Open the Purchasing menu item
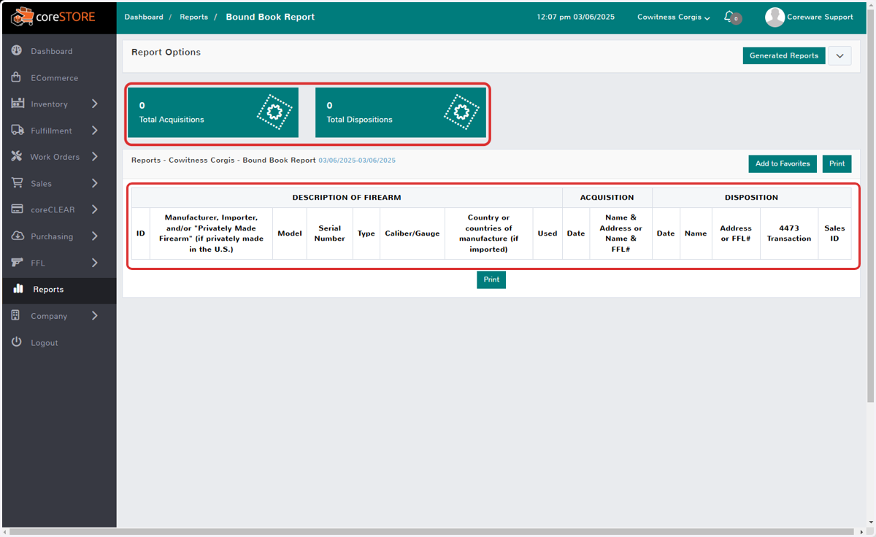876x537 pixels. (58, 236)
